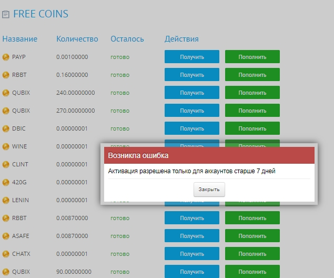Image resolution: width=334 pixels, height=278 pixels.
Task: Click the LENIN coin icon
Action: 6,200
